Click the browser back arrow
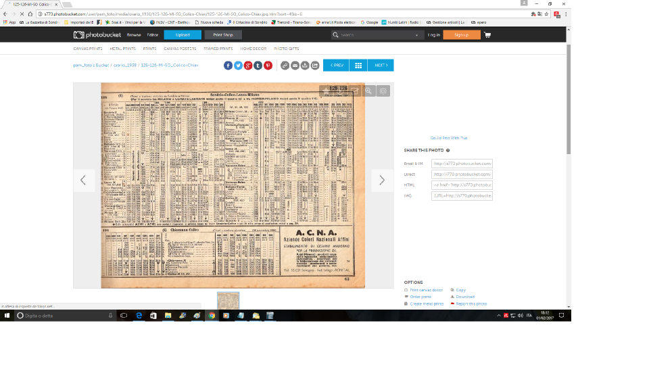This screenshot has width=649, height=365. click(5, 14)
